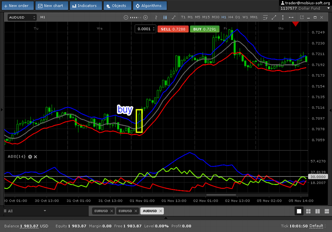Expand the left side panel arrow
Screen dimensions: 332x232
pos(2,110)
